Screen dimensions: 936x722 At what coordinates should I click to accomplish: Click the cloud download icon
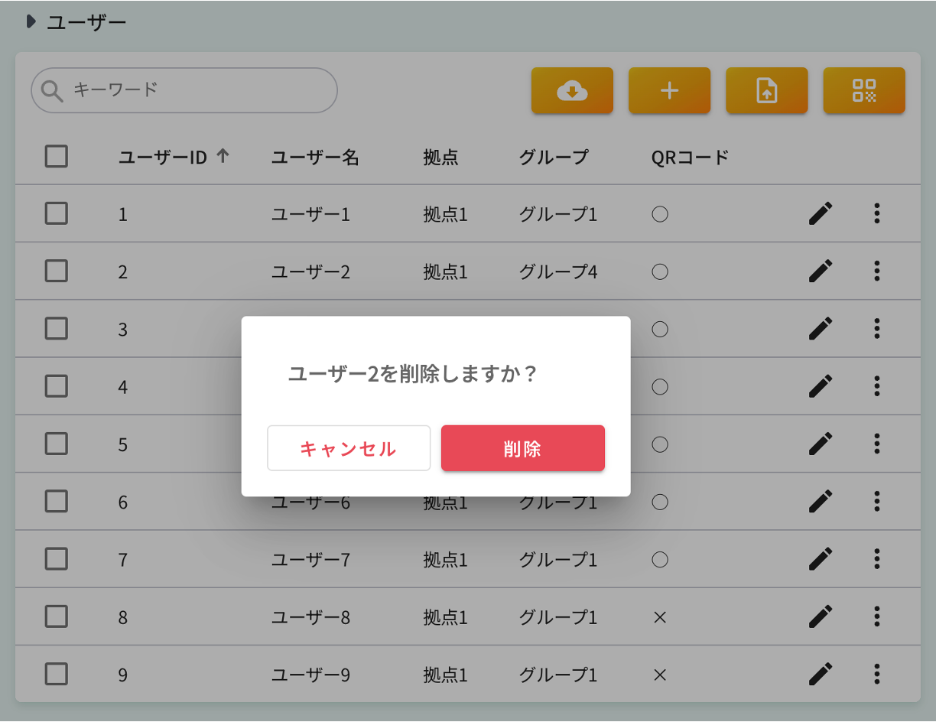pos(572,90)
